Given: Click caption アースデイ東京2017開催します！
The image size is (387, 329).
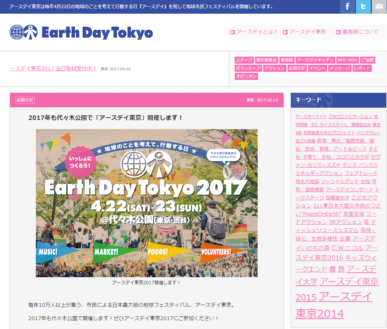Looking at the screenshot, I should (x=147, y=282).
